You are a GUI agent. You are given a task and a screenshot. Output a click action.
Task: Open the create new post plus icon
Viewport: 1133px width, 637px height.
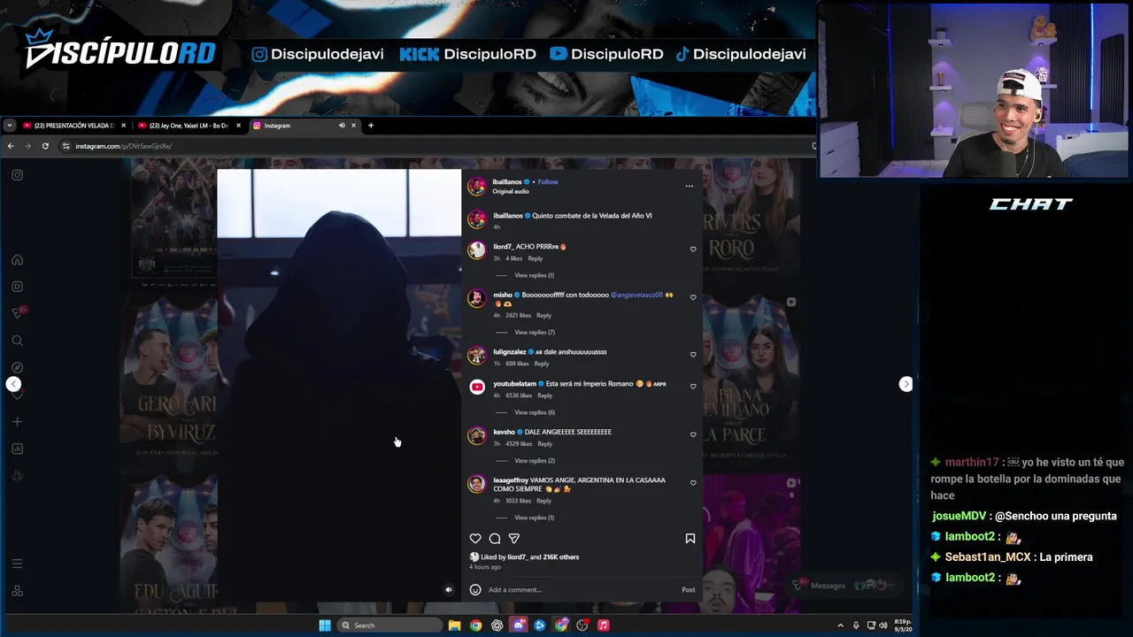click(17, 422)
